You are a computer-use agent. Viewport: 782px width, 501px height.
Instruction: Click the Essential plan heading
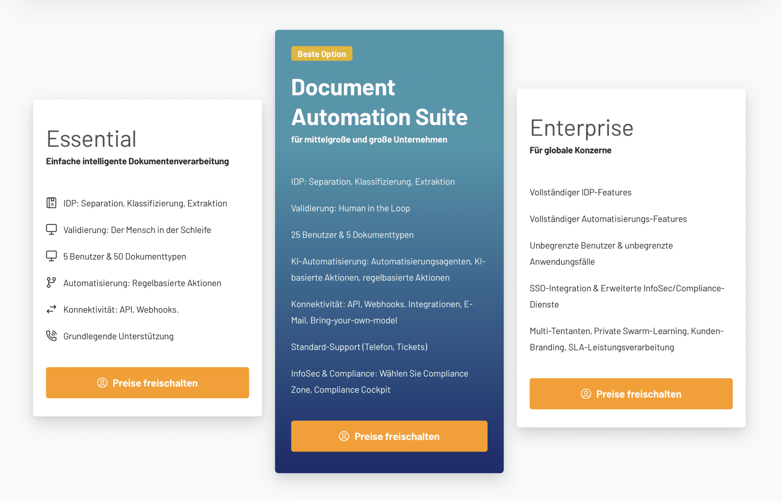click(92, 139)
